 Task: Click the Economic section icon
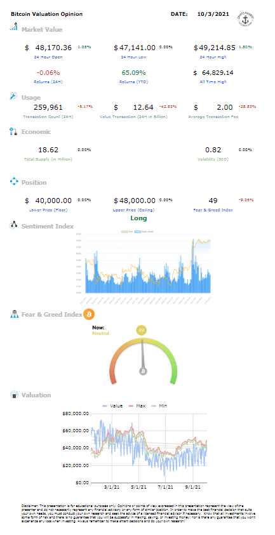[x=13, y=131]
